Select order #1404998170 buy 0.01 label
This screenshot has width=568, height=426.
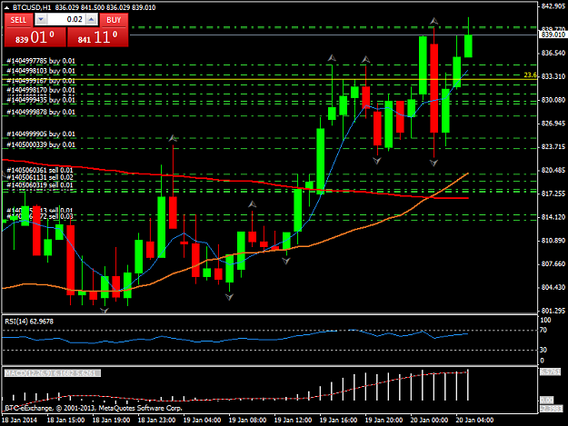coord(41,90)
